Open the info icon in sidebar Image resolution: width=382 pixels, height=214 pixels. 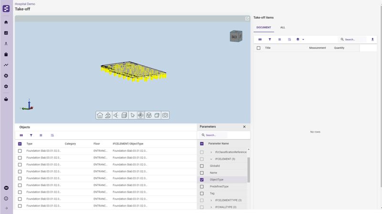6,198
